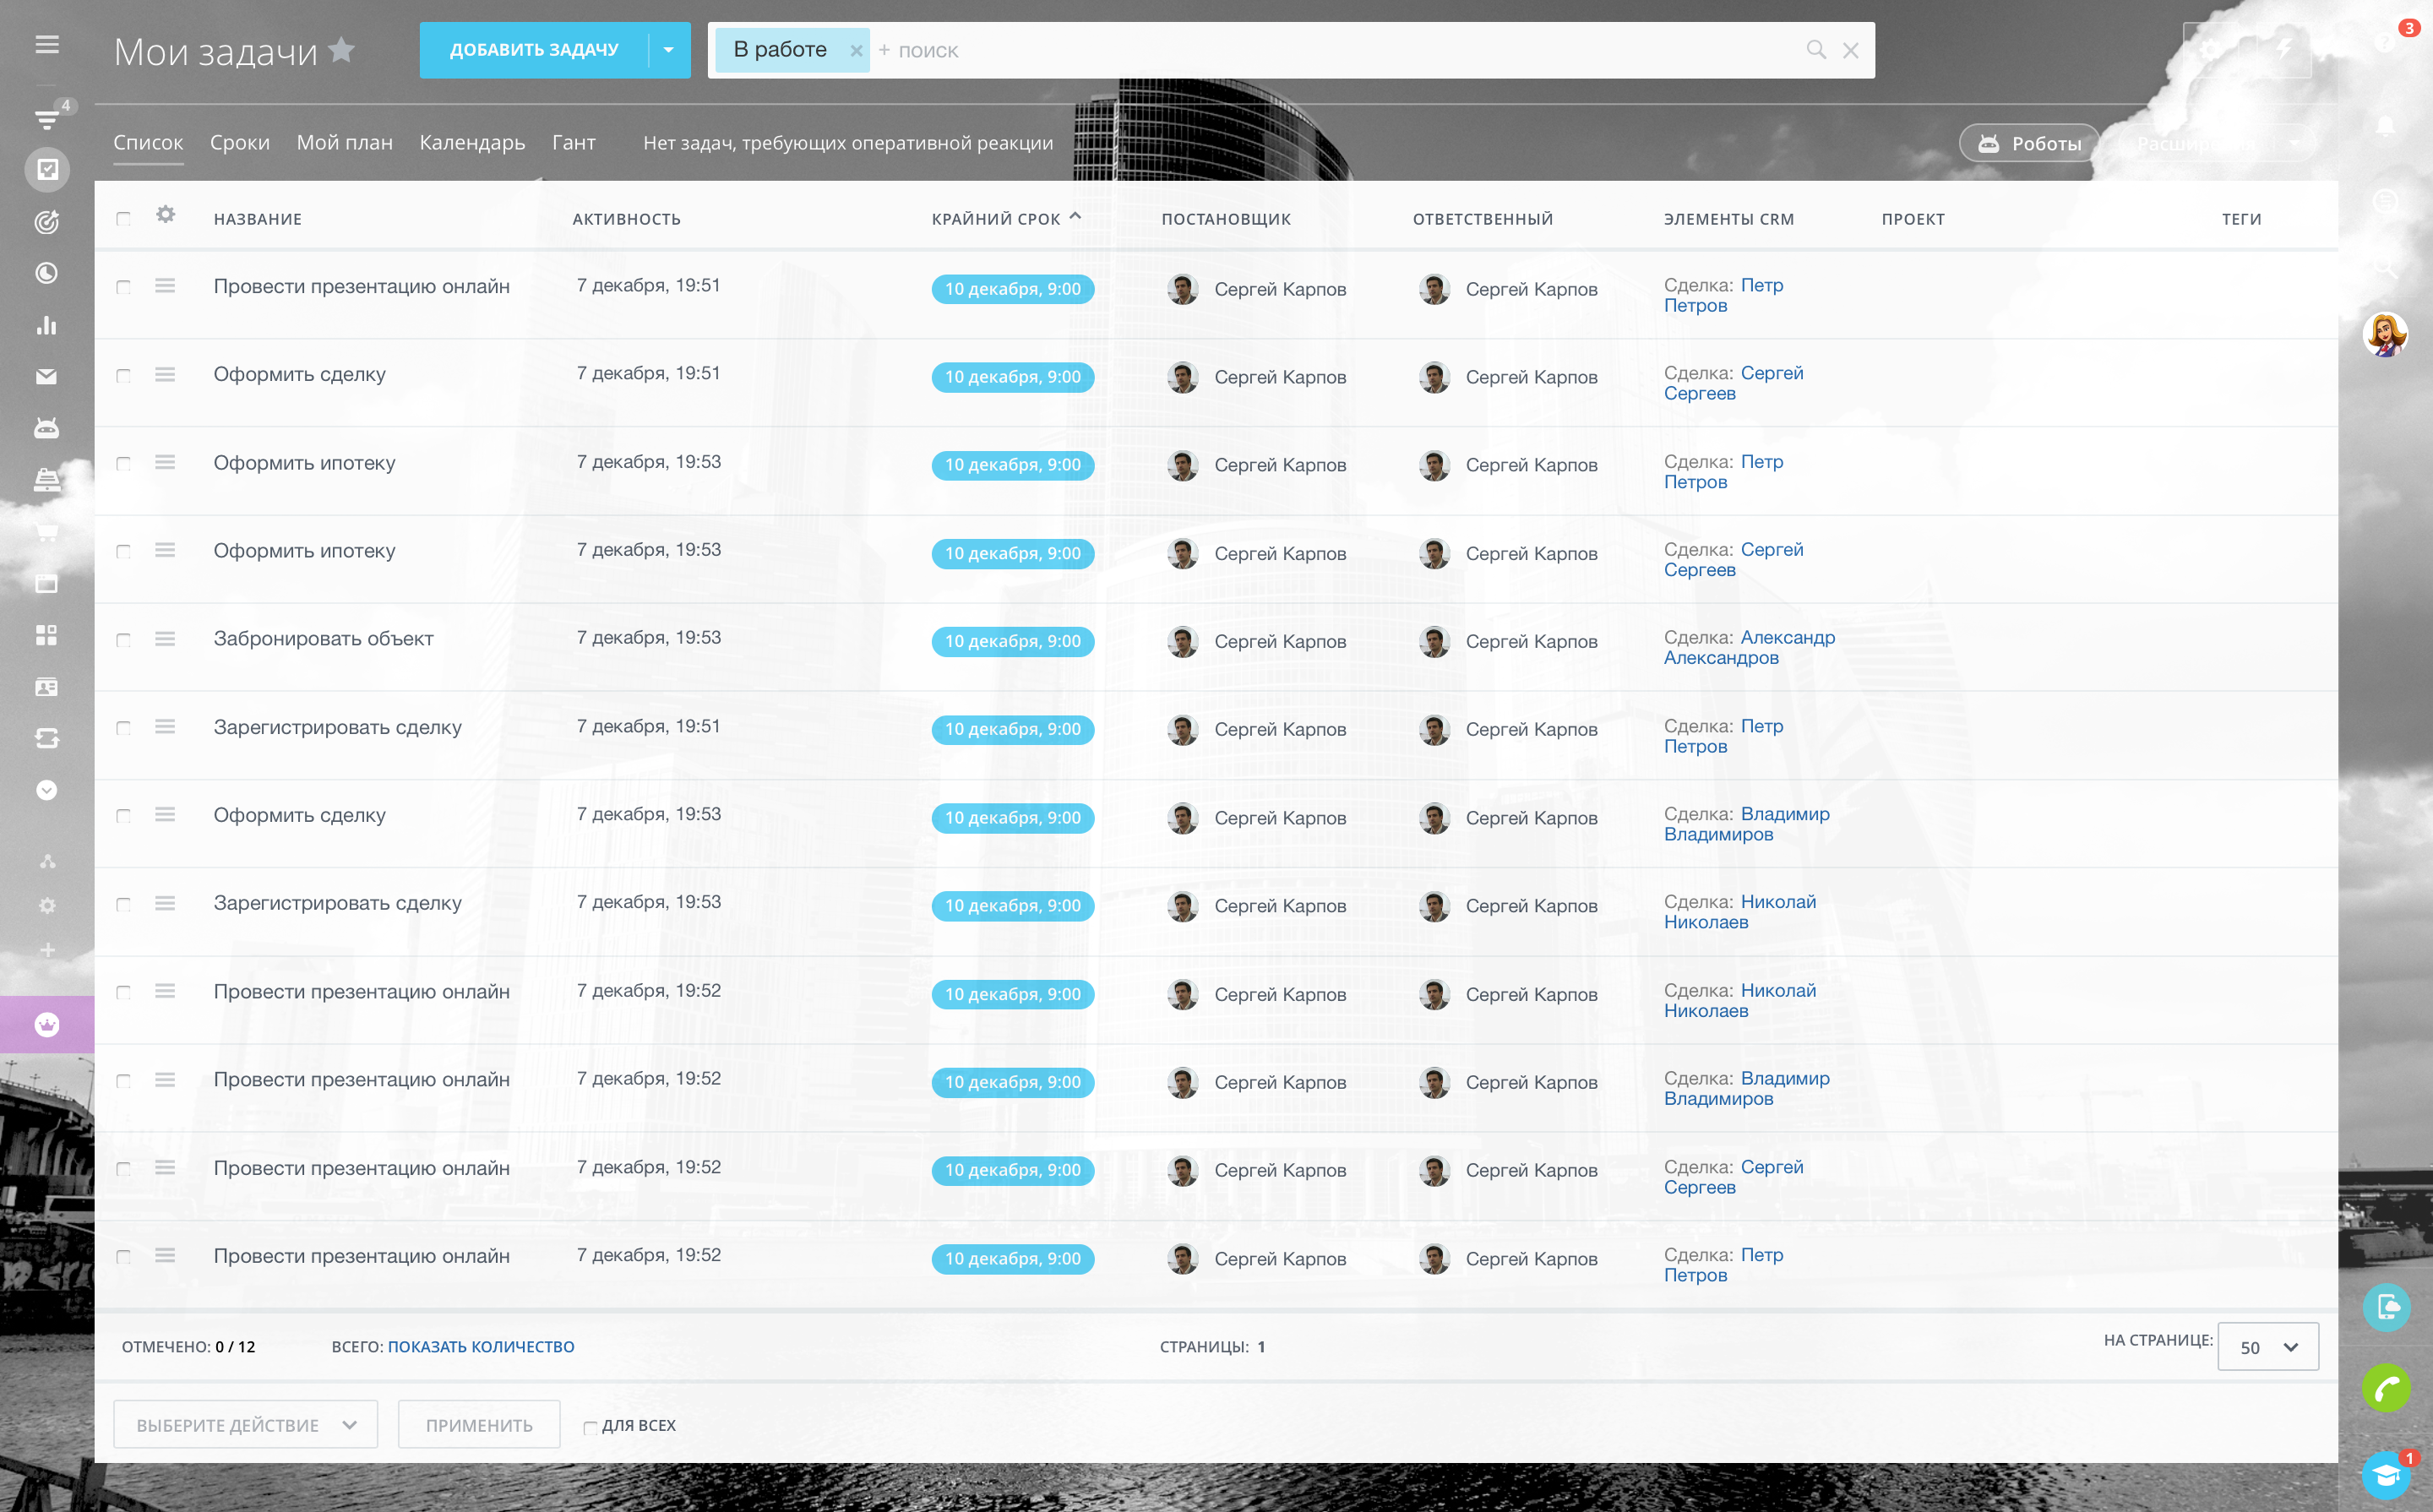Screen dimensions: 2433x1512
Task: Expand the arrow beside ДОБАВИТЬ ЗАДАЧУ
Action: tap(669, 50)
